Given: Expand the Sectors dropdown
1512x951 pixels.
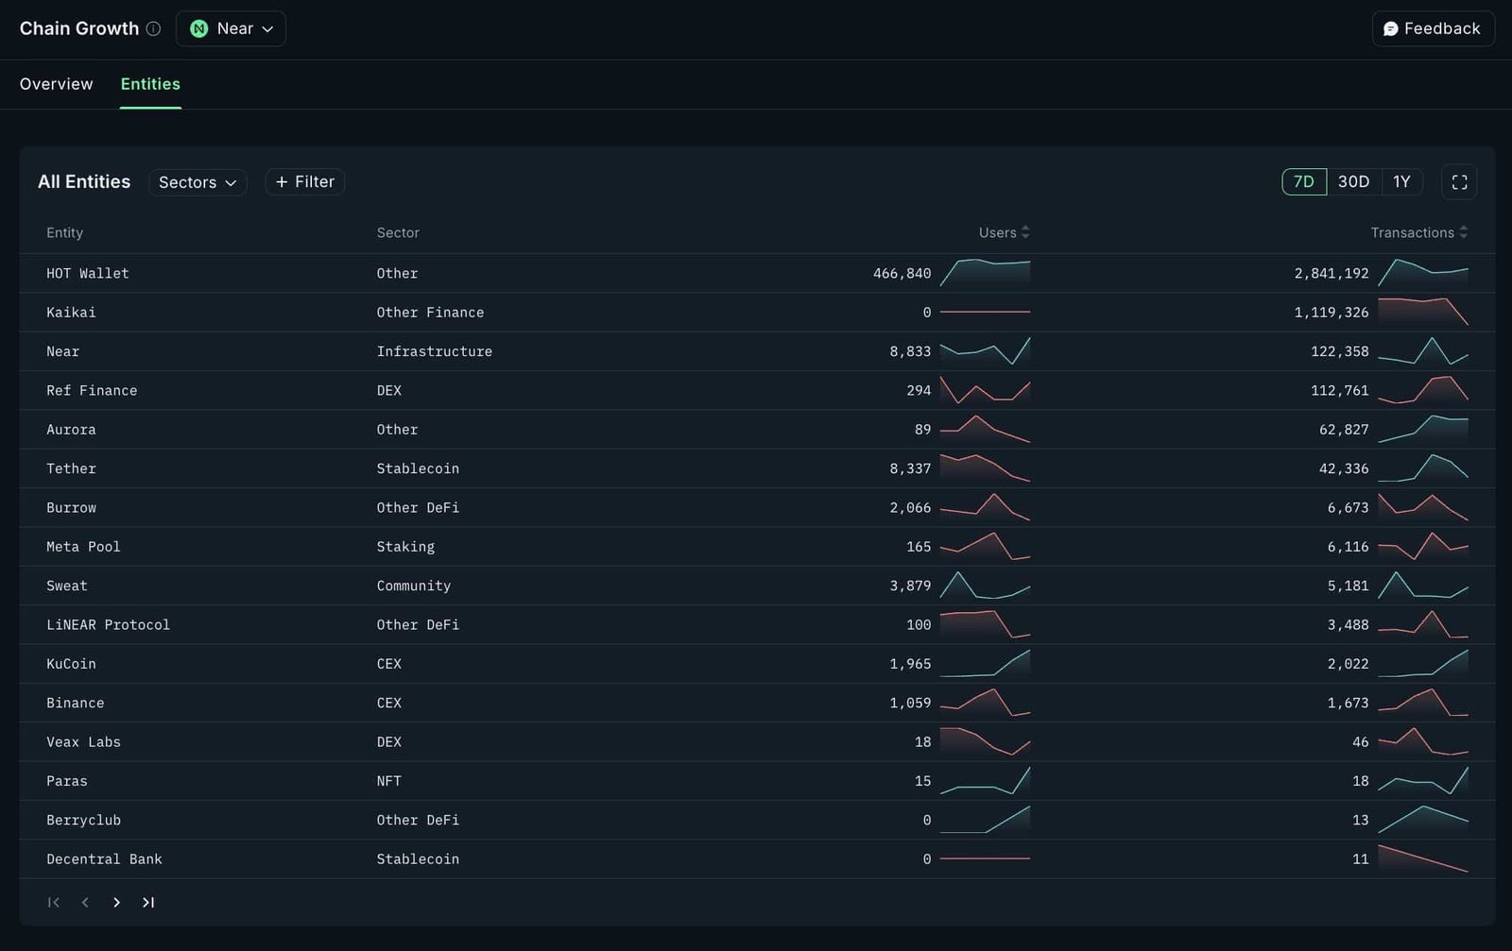Looking at the screenshot, I should pos(198,182).
